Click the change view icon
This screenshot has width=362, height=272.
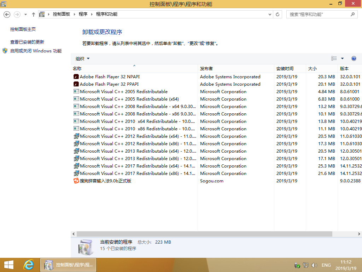[334, 58]
